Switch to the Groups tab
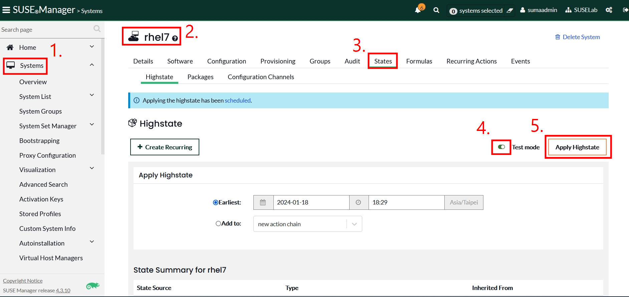Viewport: 629px width, 297px height. [x=320, y=61]
